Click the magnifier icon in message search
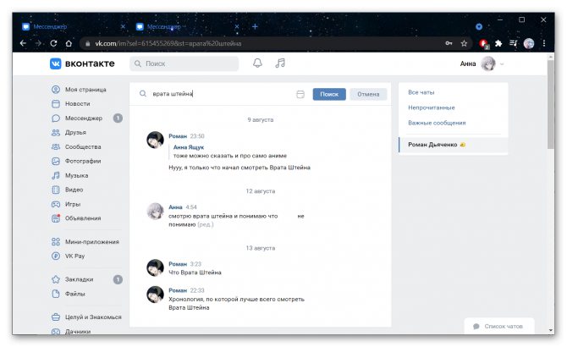 click(143, 94)
